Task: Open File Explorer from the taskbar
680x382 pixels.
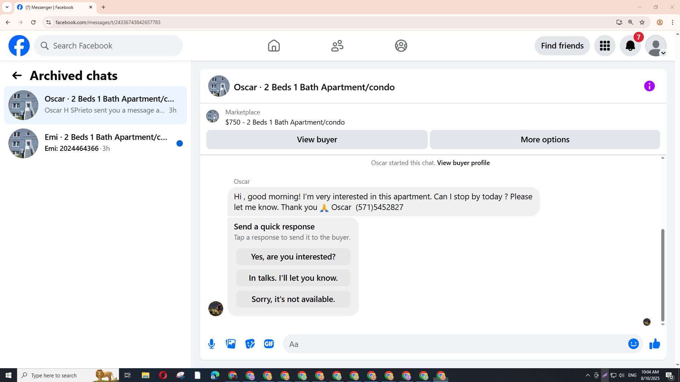Action: (x=145, y=375)
